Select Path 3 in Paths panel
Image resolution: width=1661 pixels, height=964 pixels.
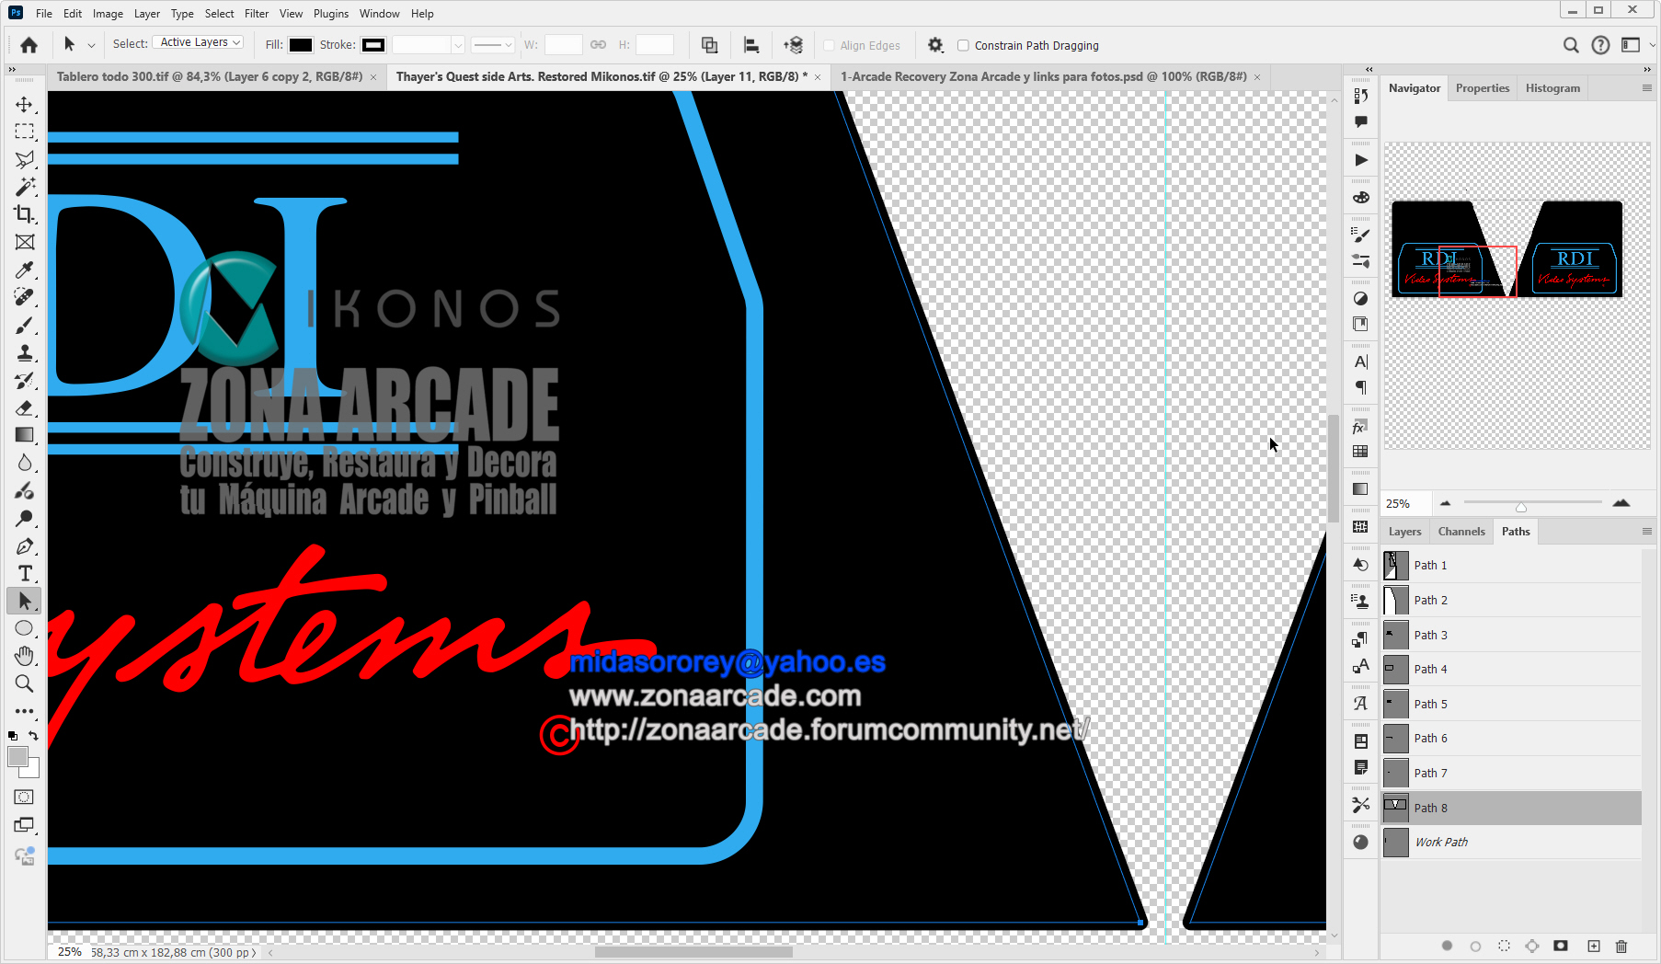coord(1511,635)
